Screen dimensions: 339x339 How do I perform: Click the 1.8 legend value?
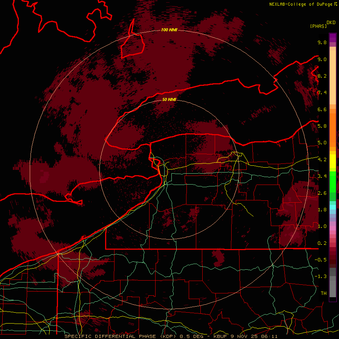point(322,210)
